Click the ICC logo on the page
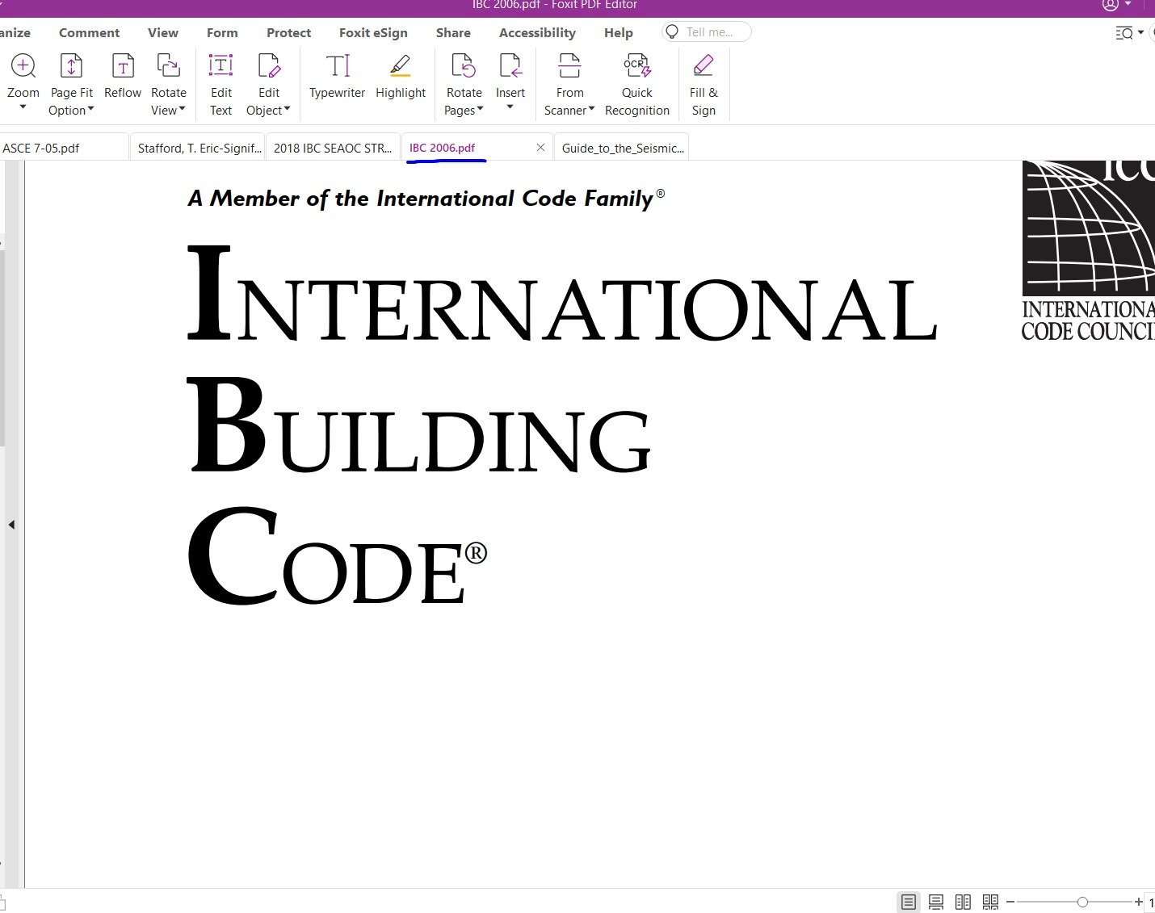This screenshot has height=913, width=1155. [1089, 250]
